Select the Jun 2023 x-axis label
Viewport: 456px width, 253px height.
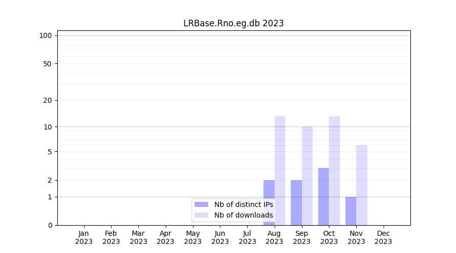pos(220,237)
